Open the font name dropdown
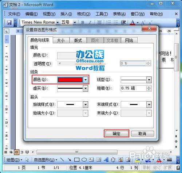This screenshot has width=182, height=173. (x=58, y=23)
